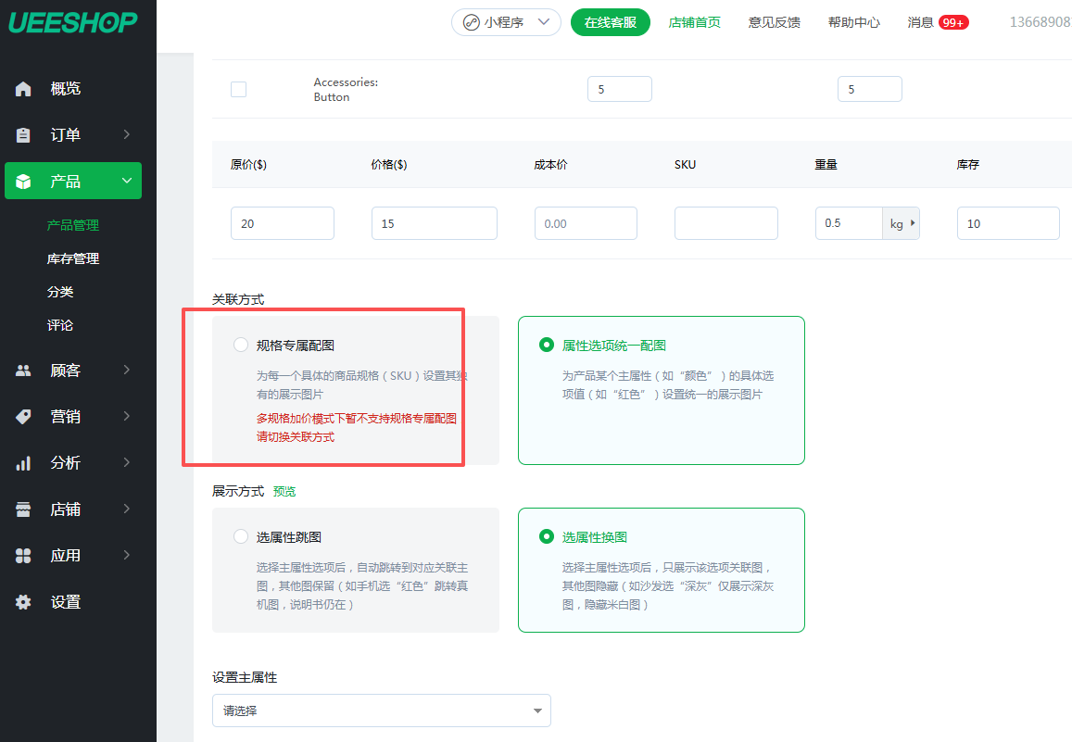Click the storefront icon beside 店铺
Screen dimensions: 1072x742
[x=23, y=509]
